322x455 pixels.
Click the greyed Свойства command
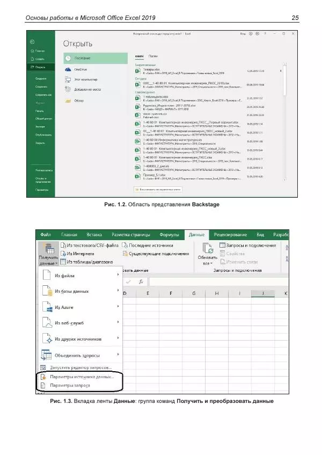pos(232,254)
